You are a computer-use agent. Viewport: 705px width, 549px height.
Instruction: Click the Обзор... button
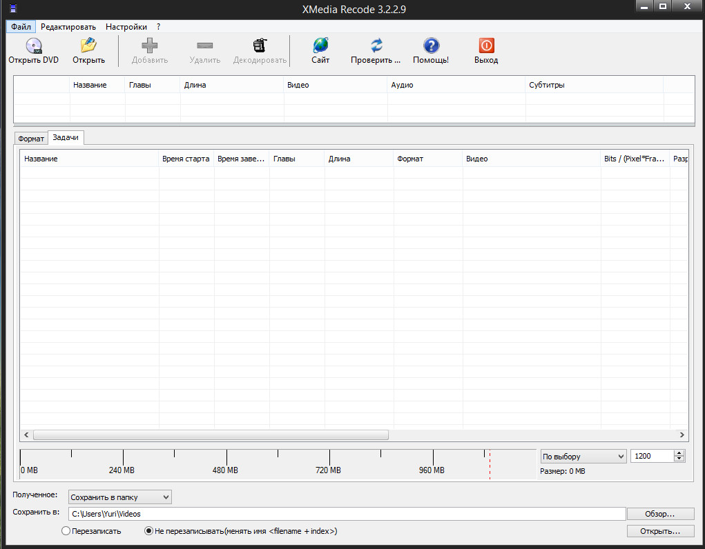(x=660, y=514)
